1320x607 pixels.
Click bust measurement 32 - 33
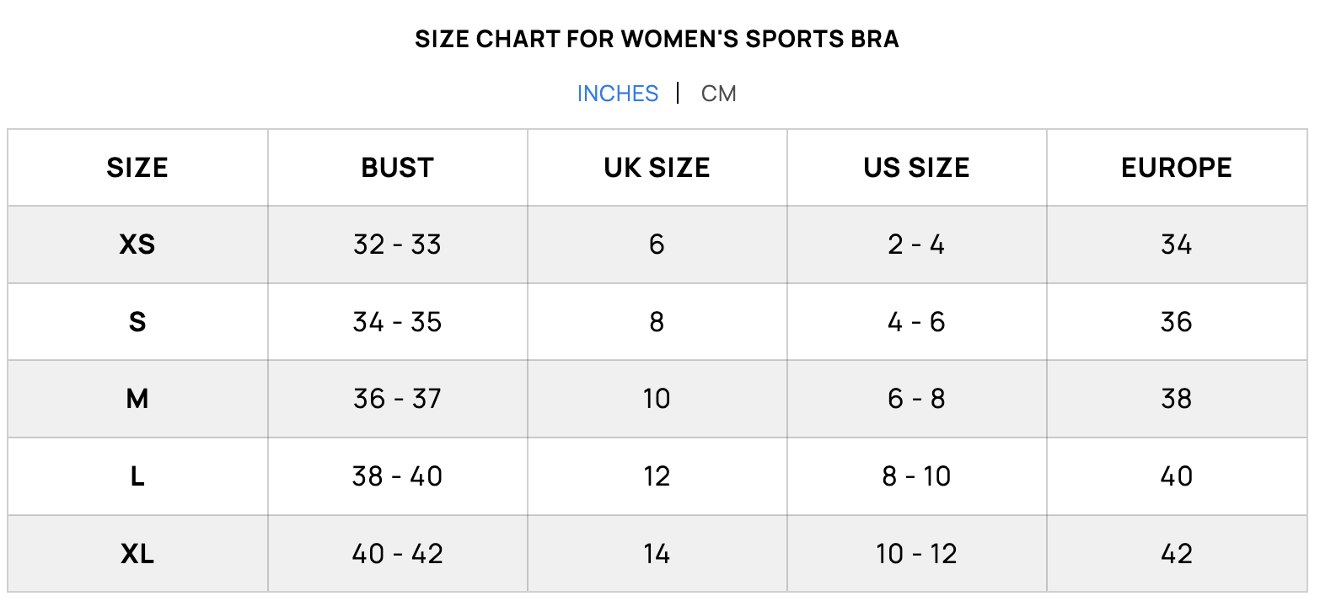397,244
